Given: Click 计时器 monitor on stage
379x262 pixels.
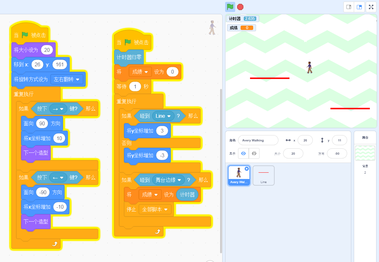Looking at the screenshot, I should point(243,19).
